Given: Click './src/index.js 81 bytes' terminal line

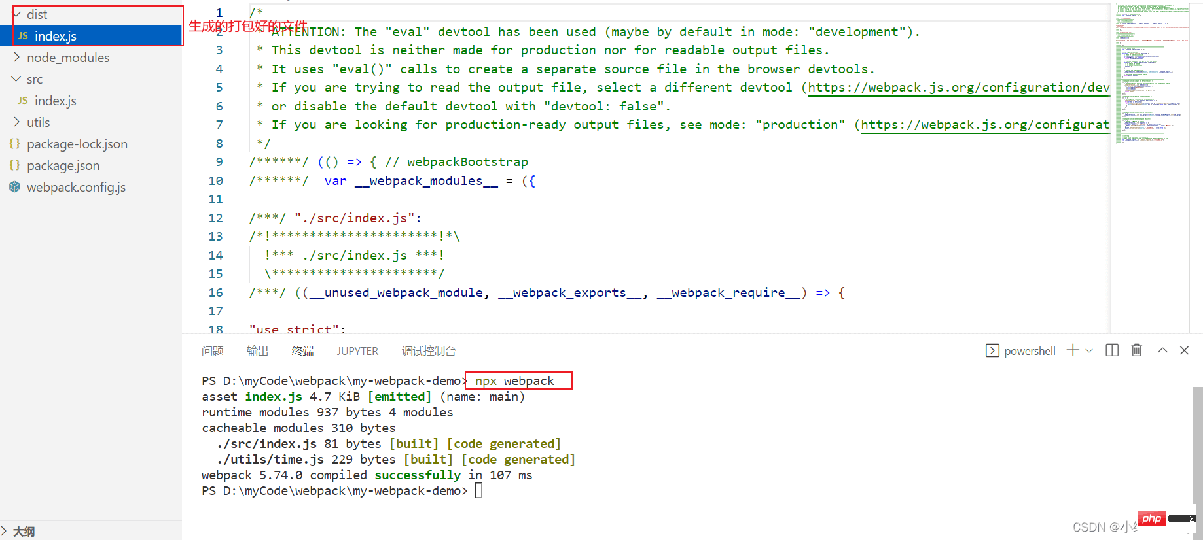Looking at the screenshot, I should [298, 444].
